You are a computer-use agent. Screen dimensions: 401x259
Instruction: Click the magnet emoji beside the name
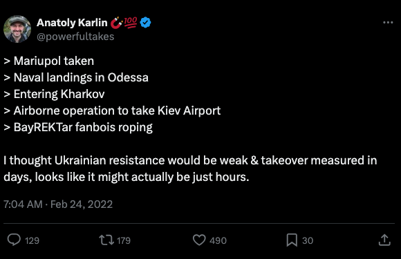tap(117, 23)
